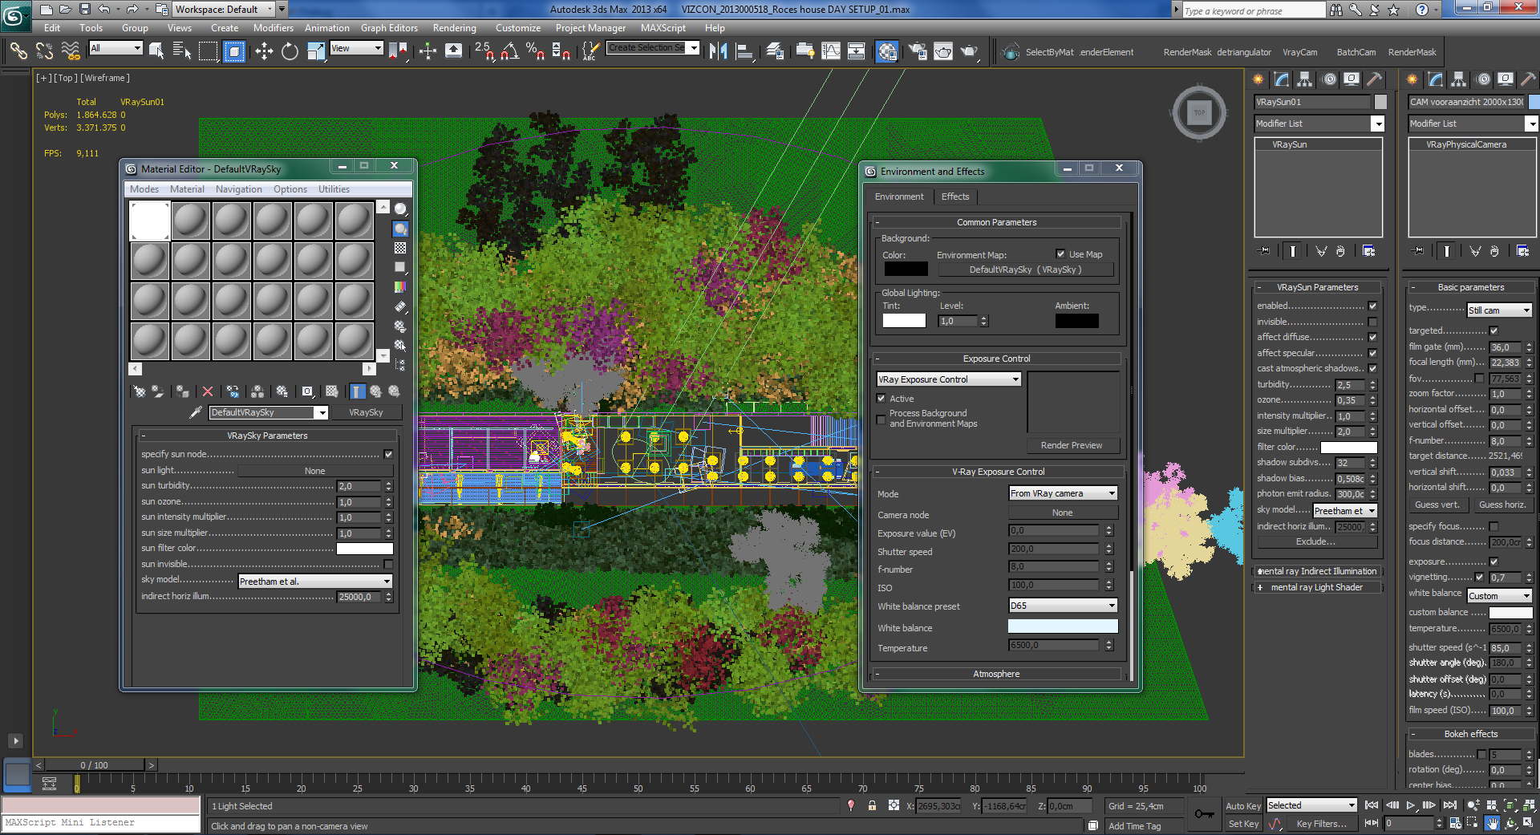Click the Exclude... button
This screenshot has width=1540, height=835.
[1315, 541]
